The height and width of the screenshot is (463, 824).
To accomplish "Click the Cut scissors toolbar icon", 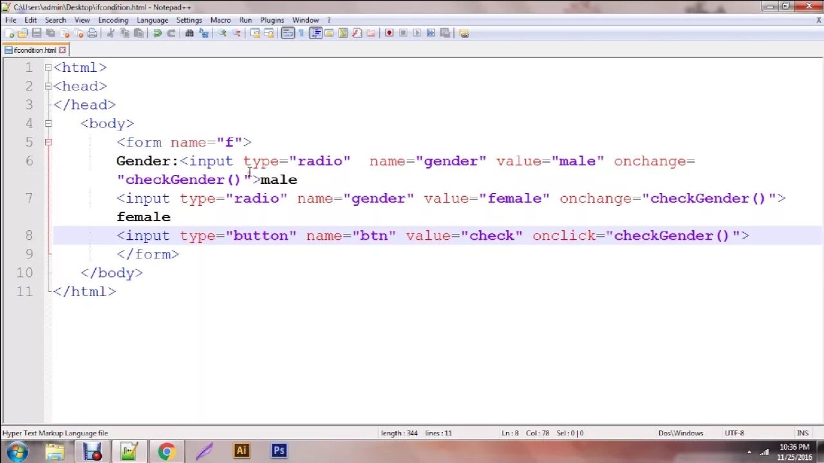I will tap(111, 33).
